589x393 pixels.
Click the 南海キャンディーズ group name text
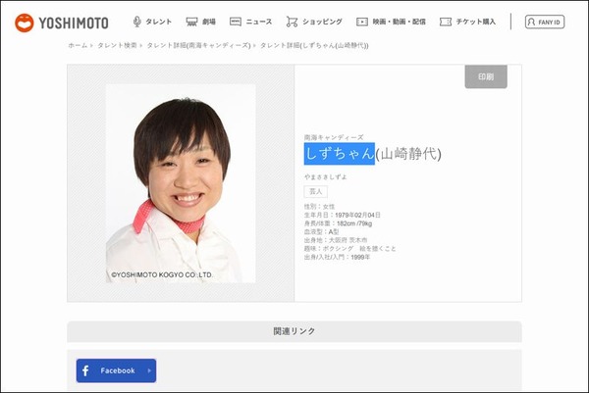(x=334, y=137)
